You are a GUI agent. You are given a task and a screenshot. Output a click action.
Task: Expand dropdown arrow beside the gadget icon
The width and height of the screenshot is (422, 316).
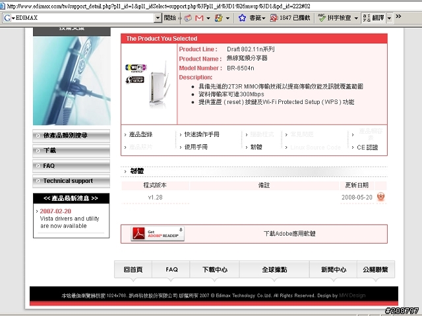227,18
